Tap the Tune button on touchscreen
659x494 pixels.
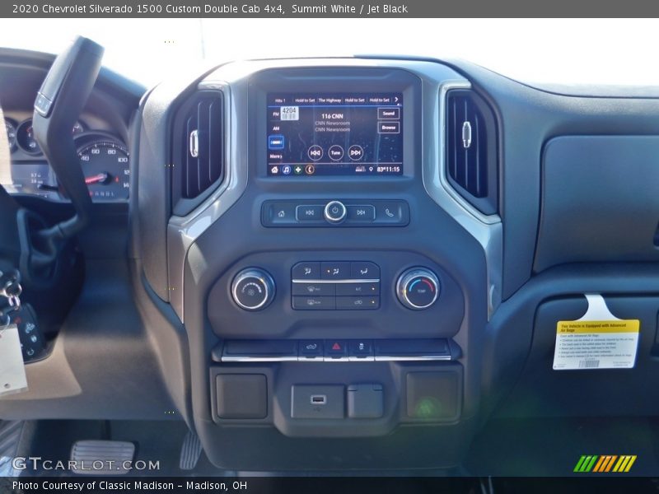click(335, 153)
